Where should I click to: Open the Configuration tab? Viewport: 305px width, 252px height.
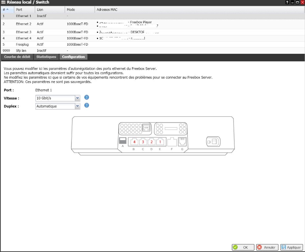73,57
